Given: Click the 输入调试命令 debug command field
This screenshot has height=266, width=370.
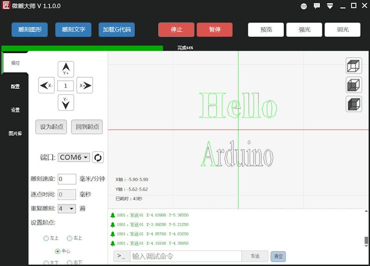Looking at the screenshot, I should 186,256.
